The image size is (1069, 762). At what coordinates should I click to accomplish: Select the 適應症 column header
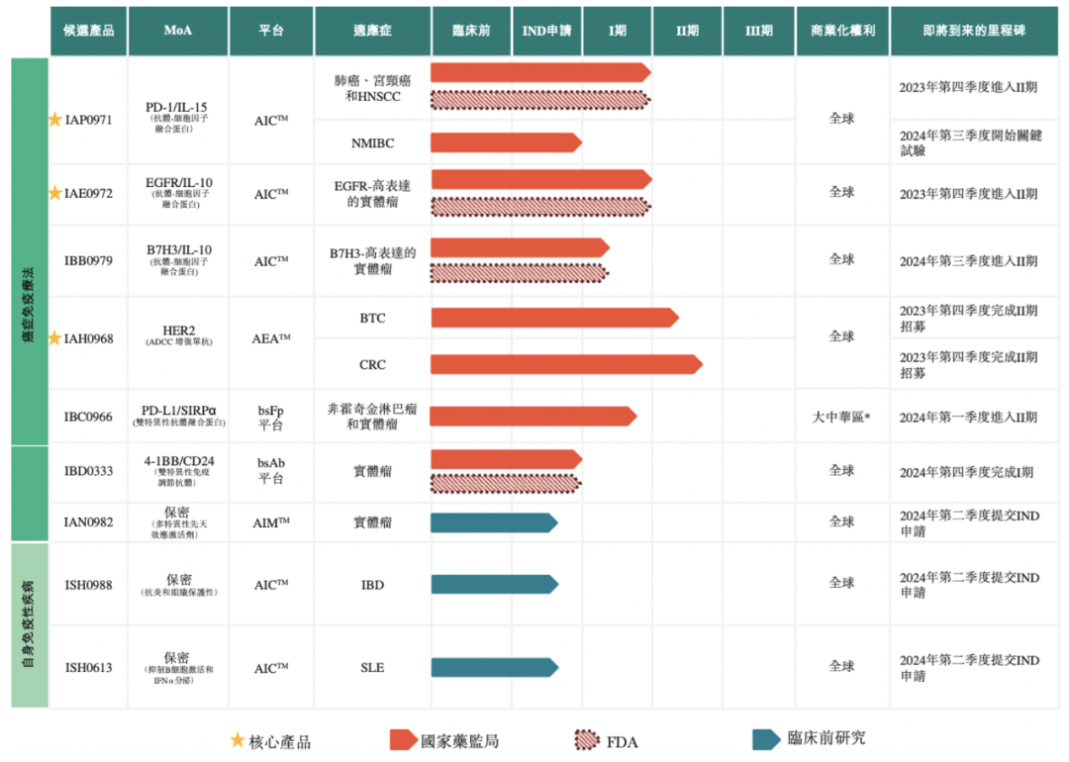click(372, 31)
